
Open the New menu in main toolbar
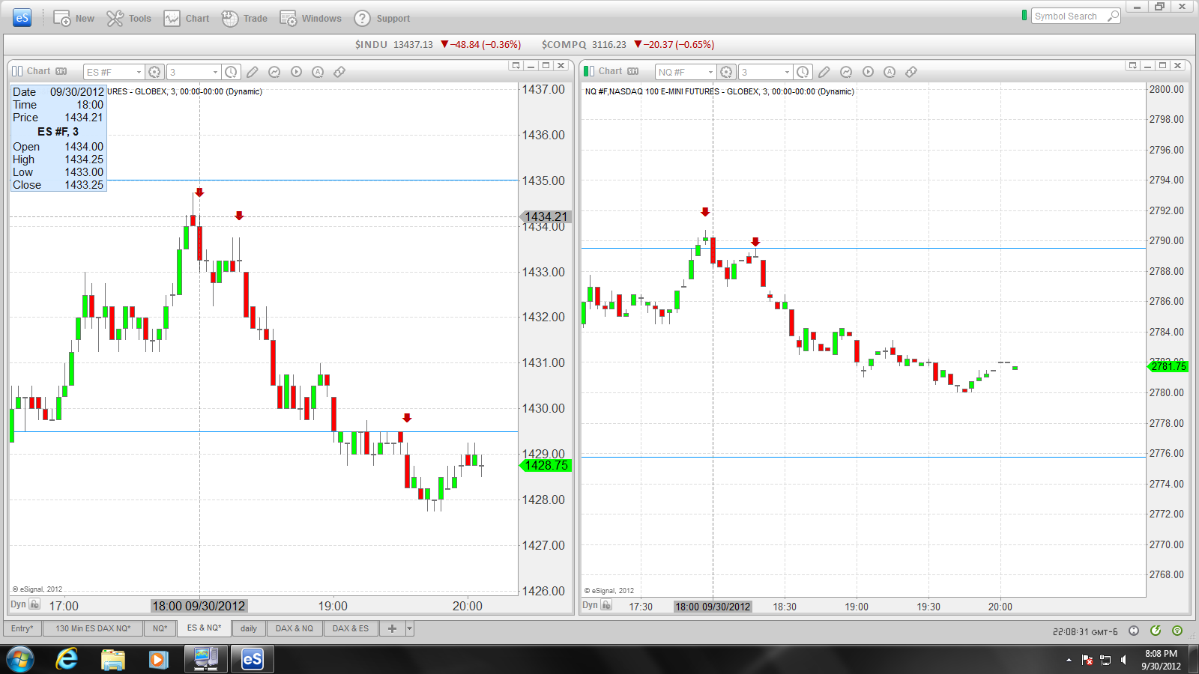73,19
